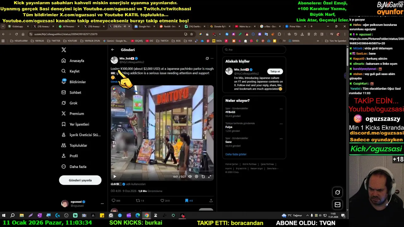Open oguzsasi account menu dots
Viewport: 404px width, 227px height.
(102, 204)
